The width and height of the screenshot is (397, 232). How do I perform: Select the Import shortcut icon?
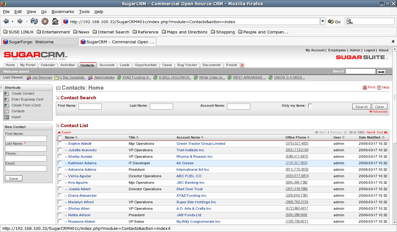point(7,117)
